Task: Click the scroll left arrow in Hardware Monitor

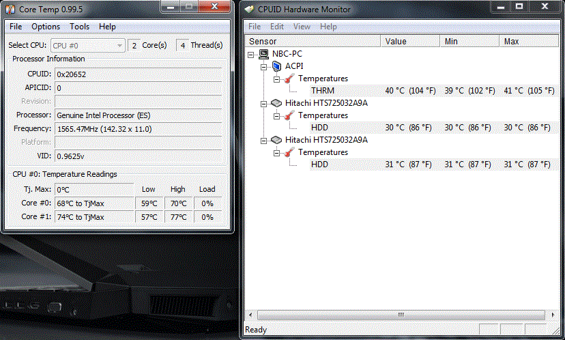Action: click(250, 315)
